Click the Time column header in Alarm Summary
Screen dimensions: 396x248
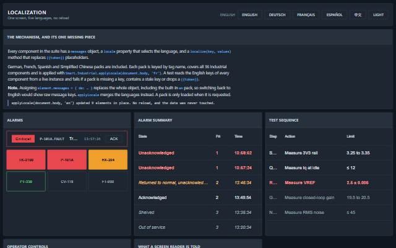coord(238,136)
